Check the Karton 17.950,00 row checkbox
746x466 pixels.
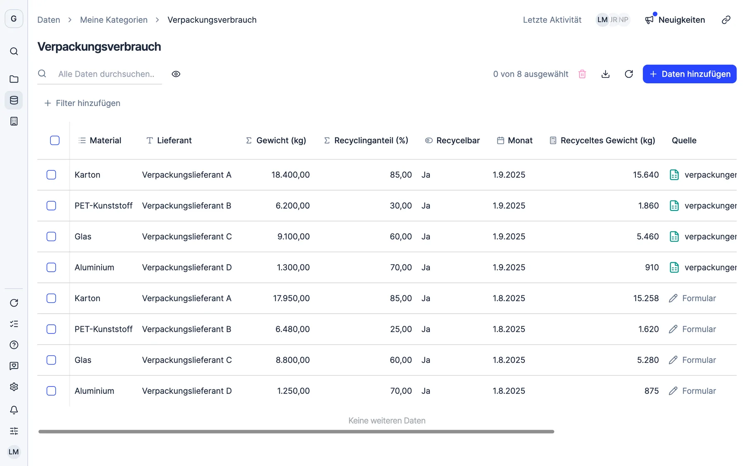tap(51, 298)
